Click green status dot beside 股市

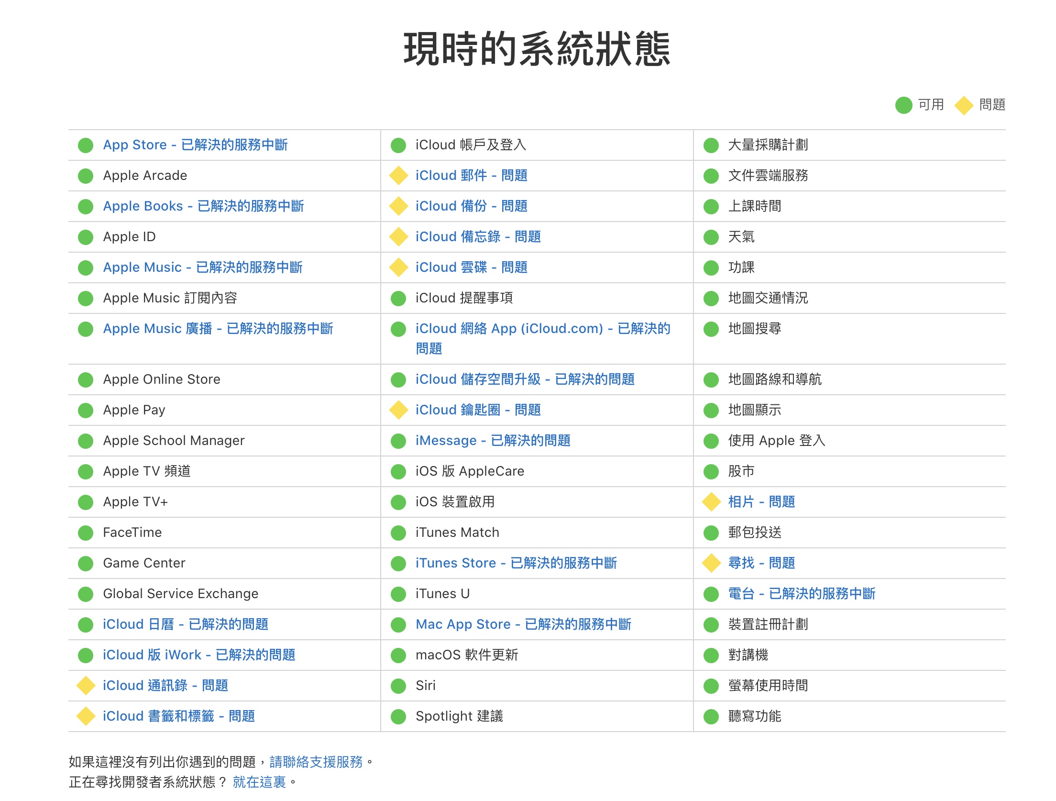point(711,472)
